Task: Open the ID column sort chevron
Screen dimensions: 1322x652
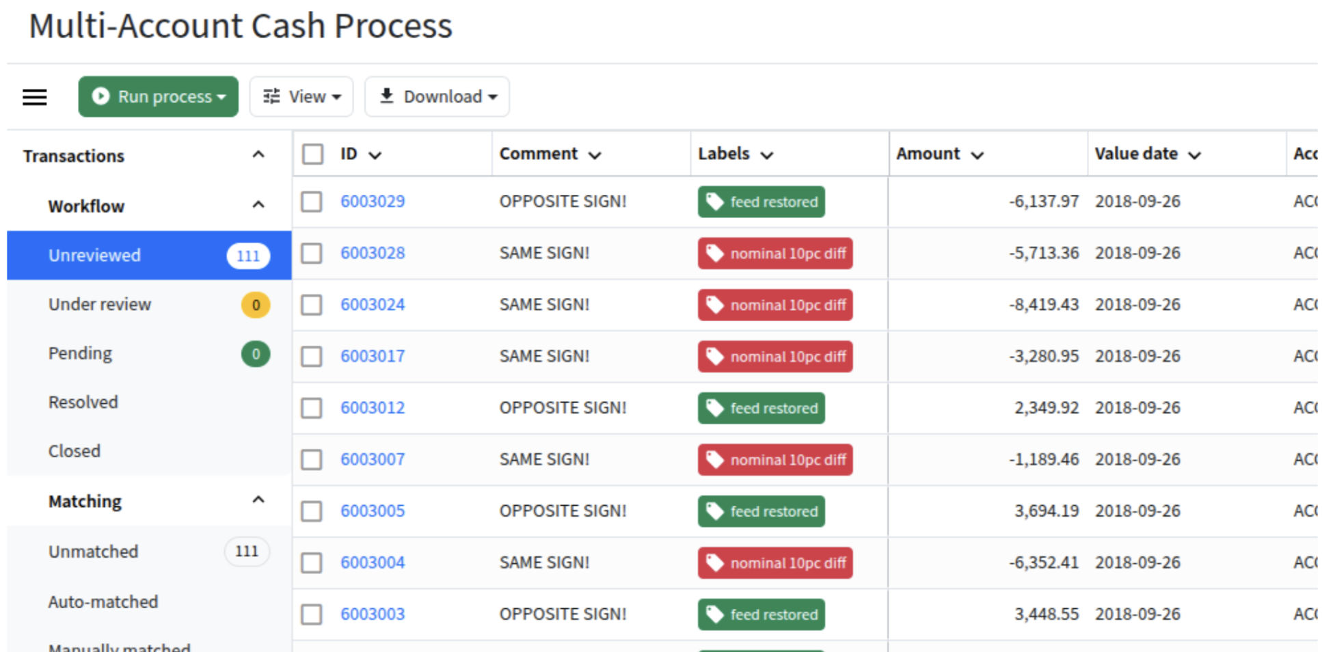Action: (x=375, y=156)
